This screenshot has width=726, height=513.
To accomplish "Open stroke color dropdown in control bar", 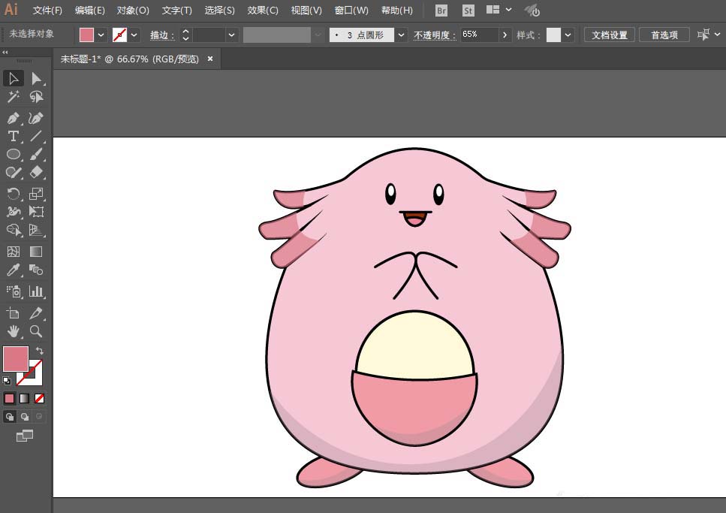I will click(134, 35).
